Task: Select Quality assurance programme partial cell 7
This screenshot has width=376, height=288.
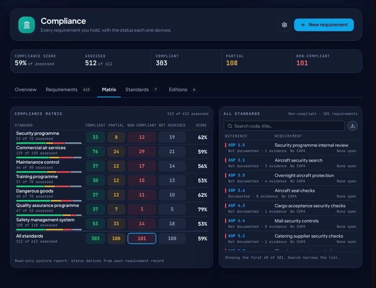Action: (x=116, y=209)
